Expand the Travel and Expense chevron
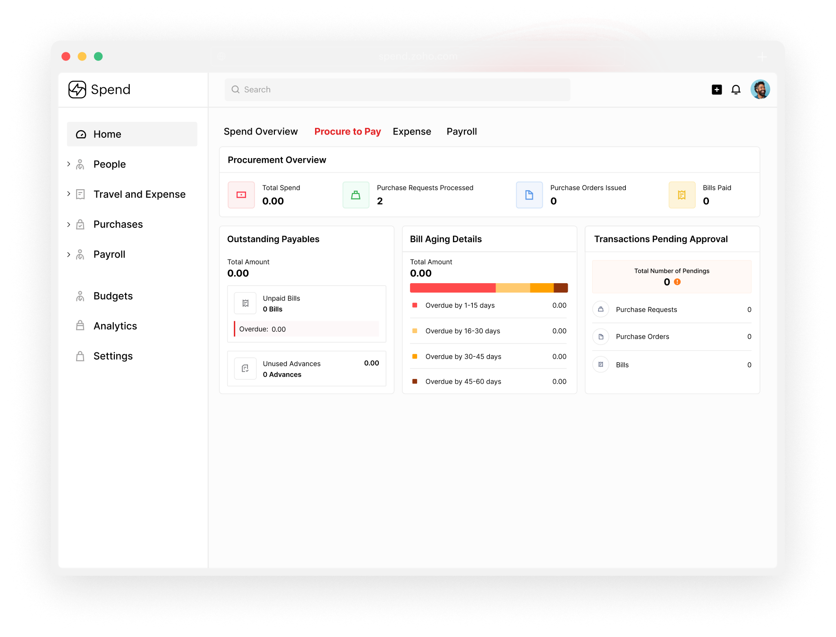The height and width of the screenshot is (637, 836). click(x=68, y=194)
